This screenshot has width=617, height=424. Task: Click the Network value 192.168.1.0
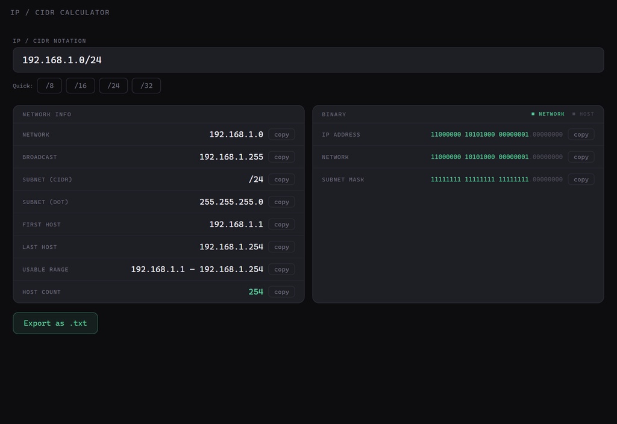236,134
